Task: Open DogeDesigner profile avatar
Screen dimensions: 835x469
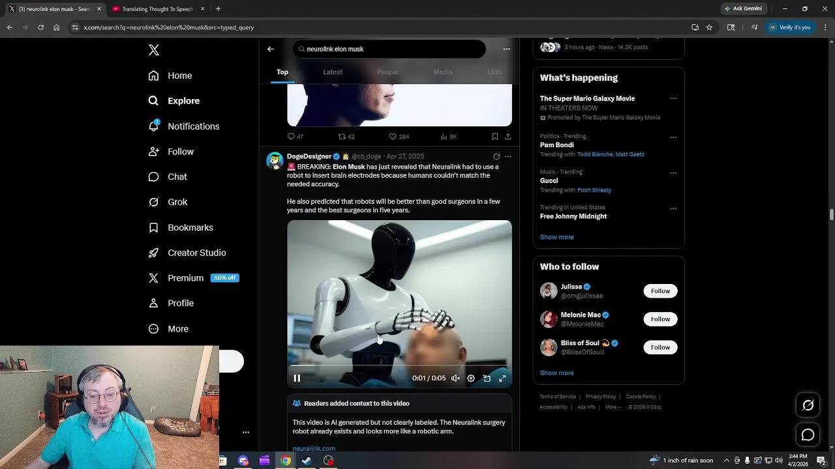Action: pyautogui.click(x=275, y=161)
